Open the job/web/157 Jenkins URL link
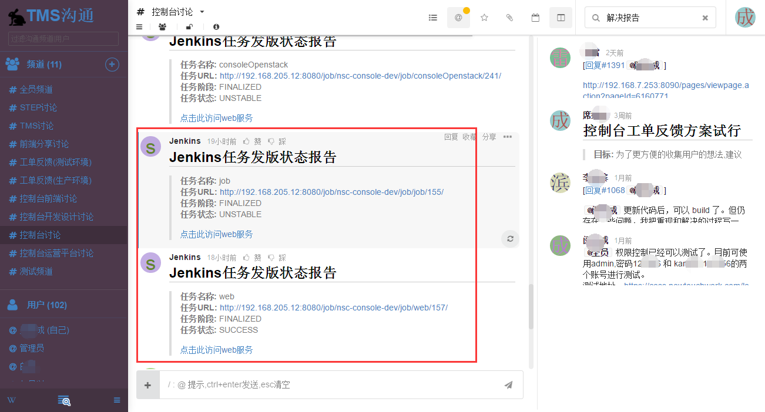This screenshot has height=412, width=765. point(333,308)
